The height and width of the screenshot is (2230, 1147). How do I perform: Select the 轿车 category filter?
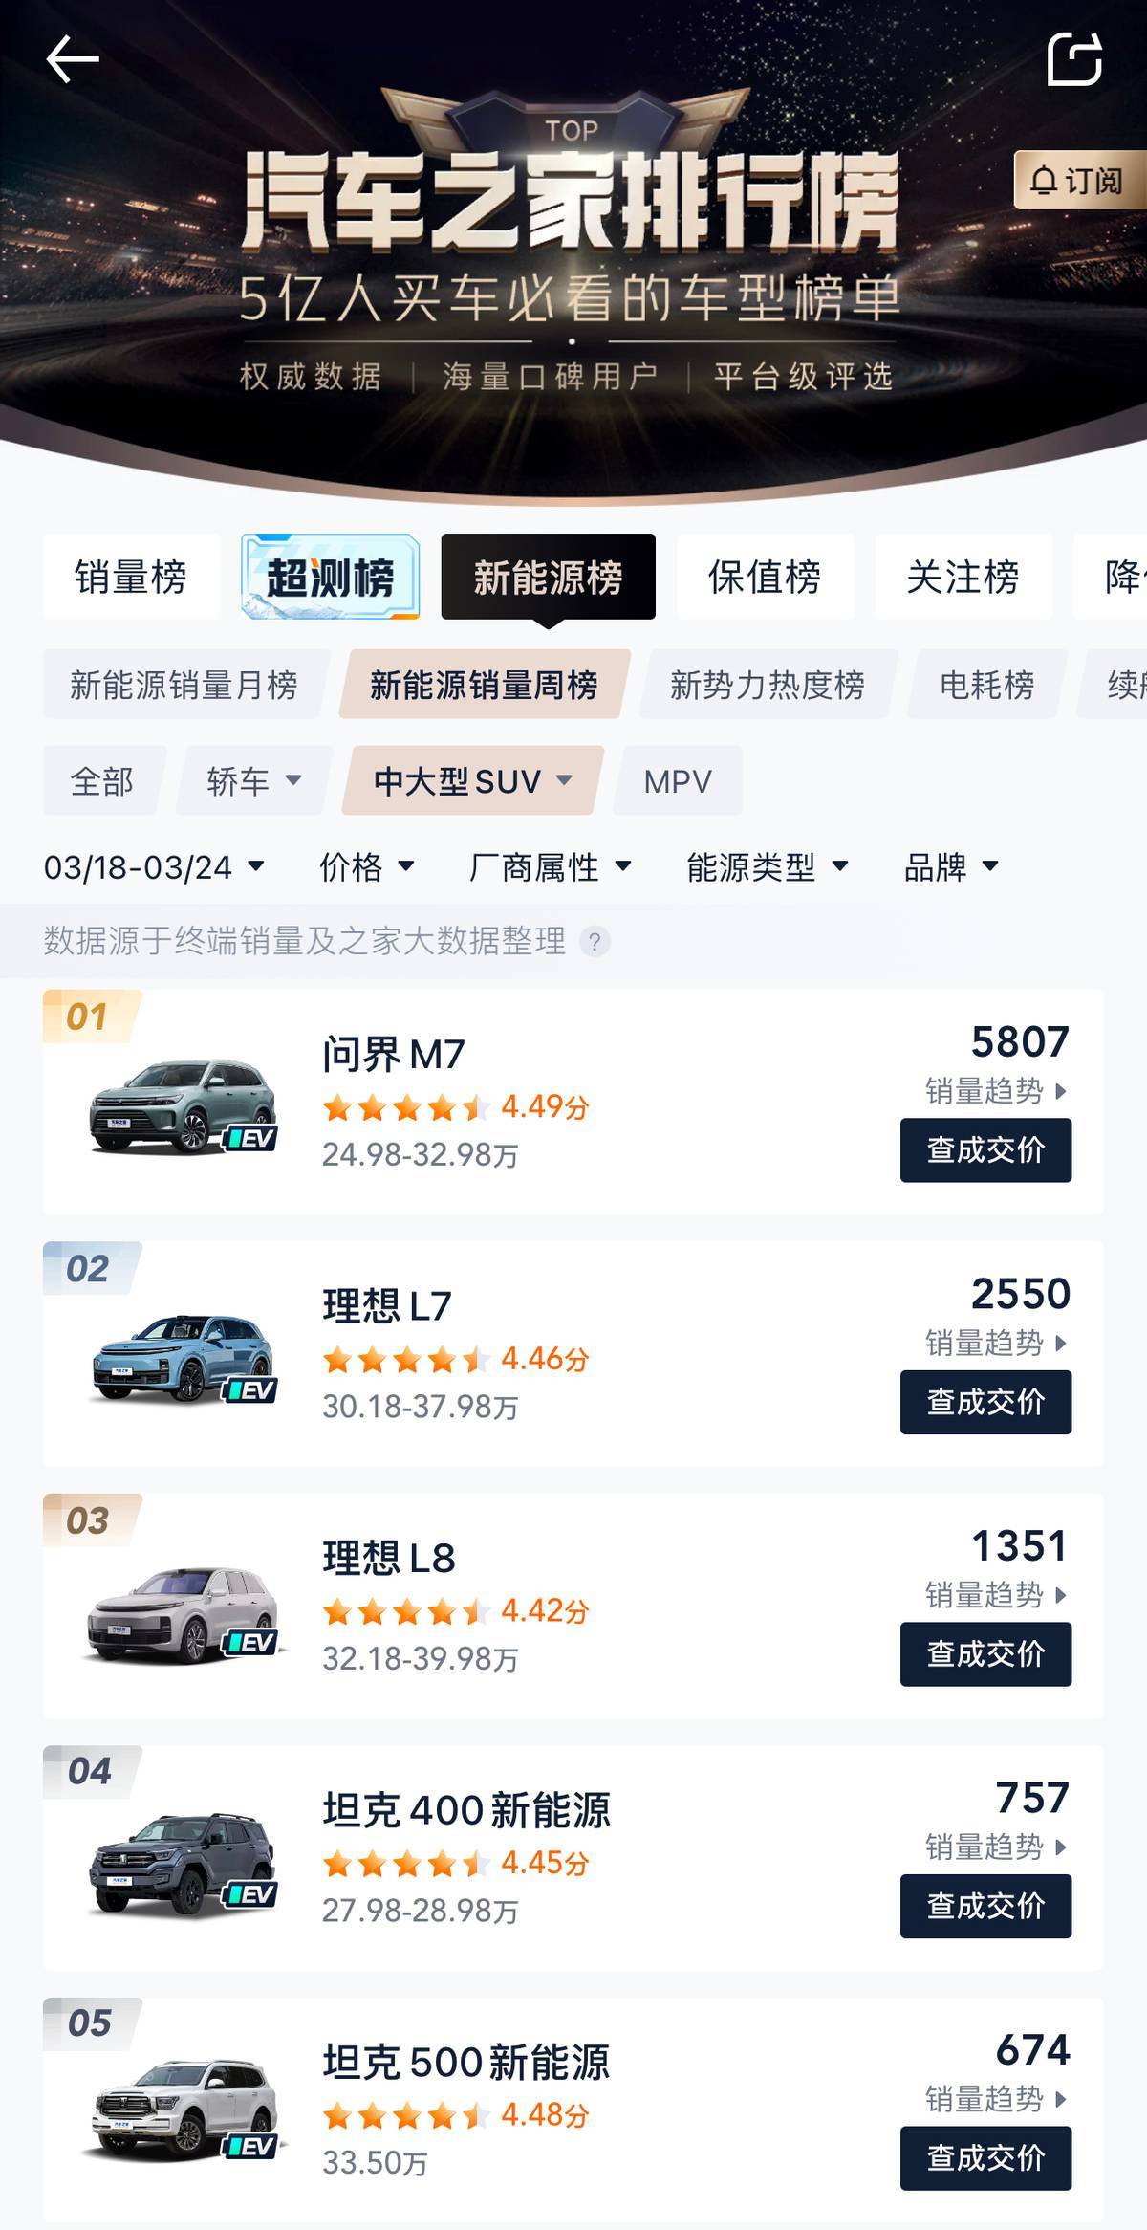pyautogui.click(x=254, y=781)
